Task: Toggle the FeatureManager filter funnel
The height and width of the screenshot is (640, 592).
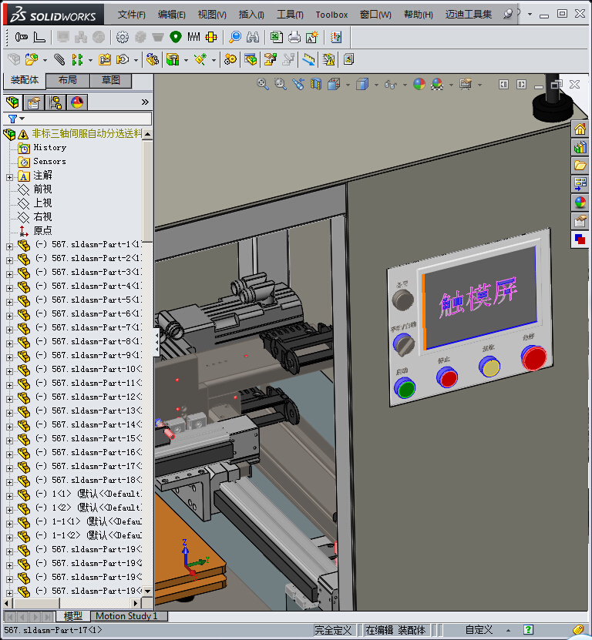Action: coord(12,119)
